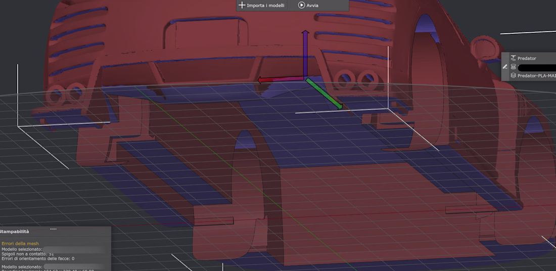The height and width of the screenshot is (271, 556).
Task: Click the Stampabilità panel drag handle dots
Action: (x=53, y=229)
